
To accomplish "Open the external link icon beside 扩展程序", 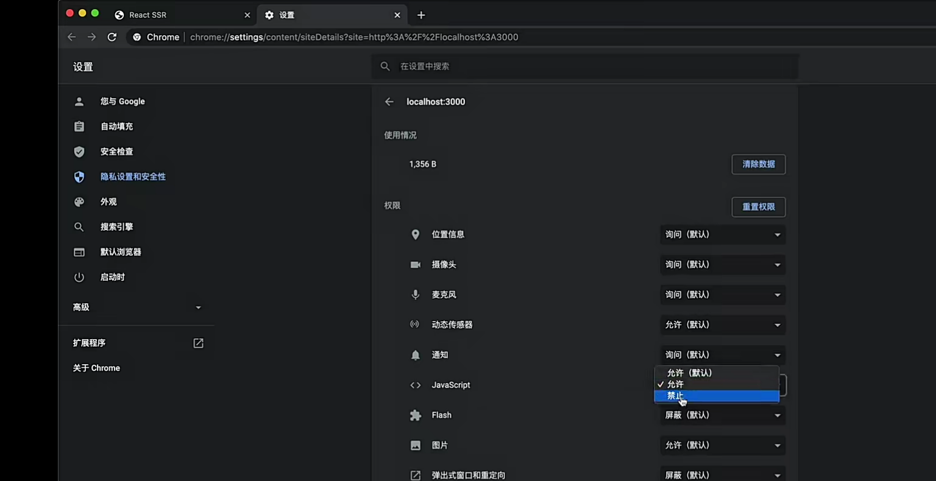I will 198,343.
